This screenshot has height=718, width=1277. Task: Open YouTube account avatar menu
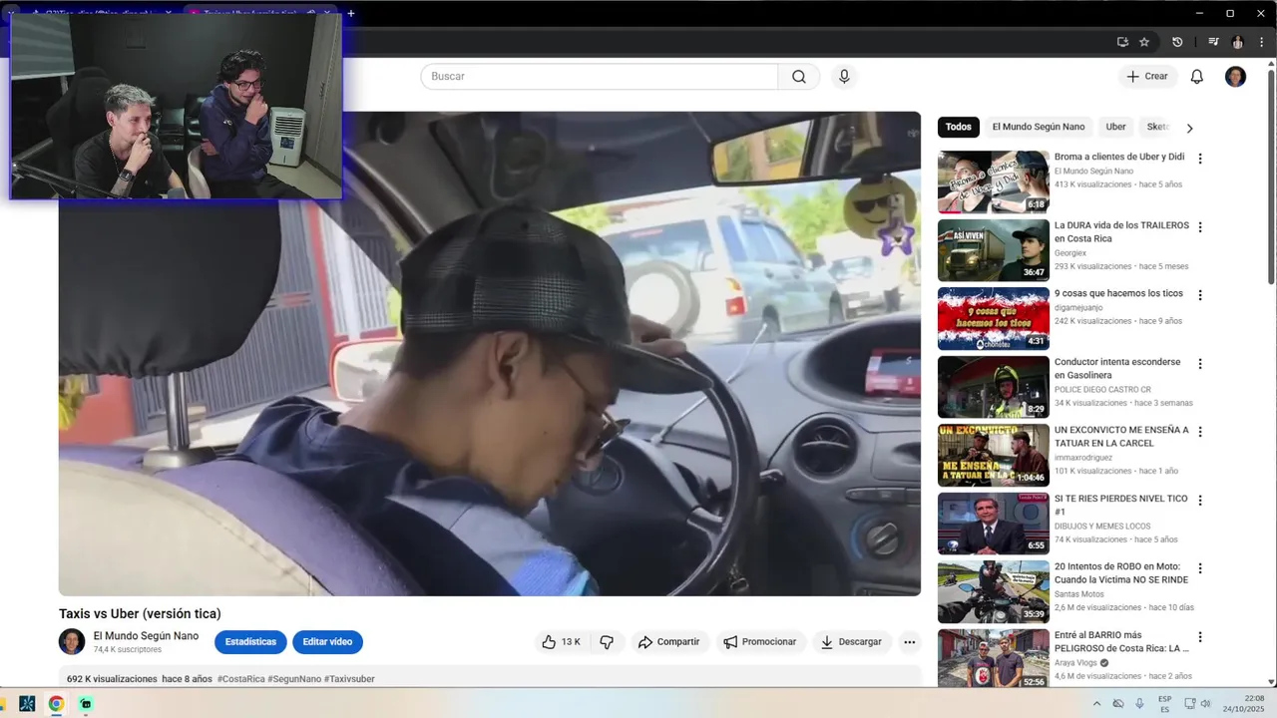[x=1235, y=77]
